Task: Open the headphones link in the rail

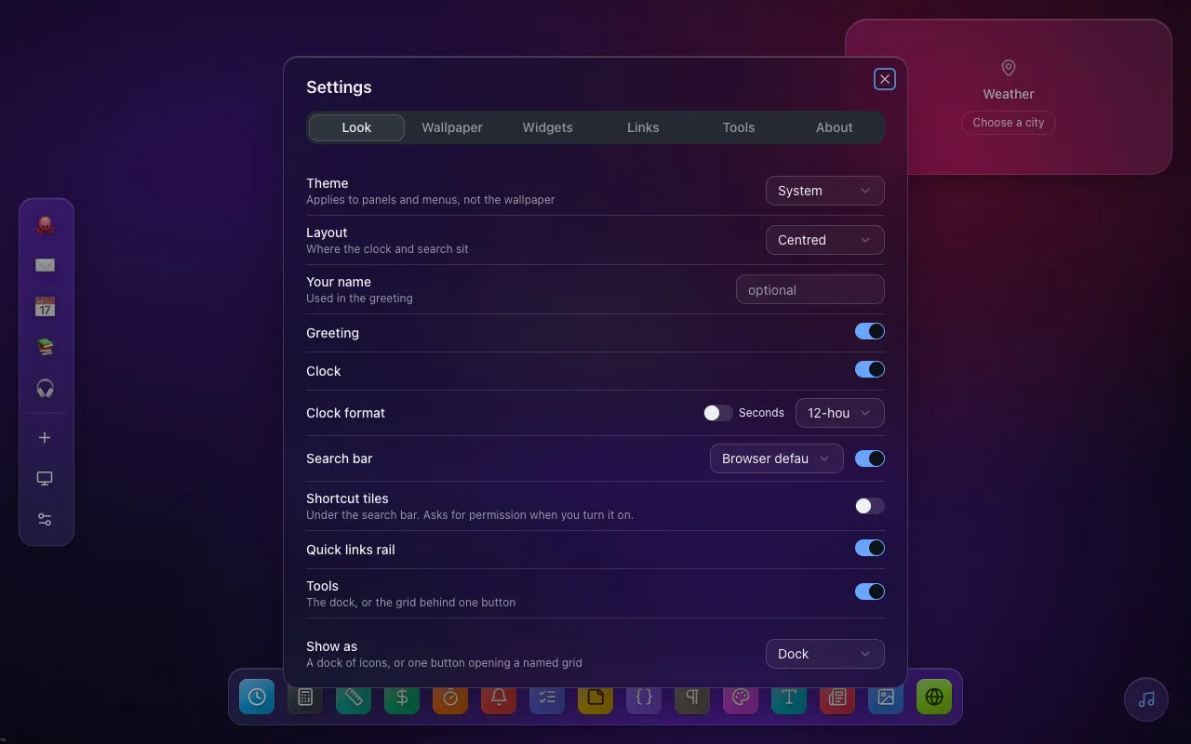Action: (45, 388)
